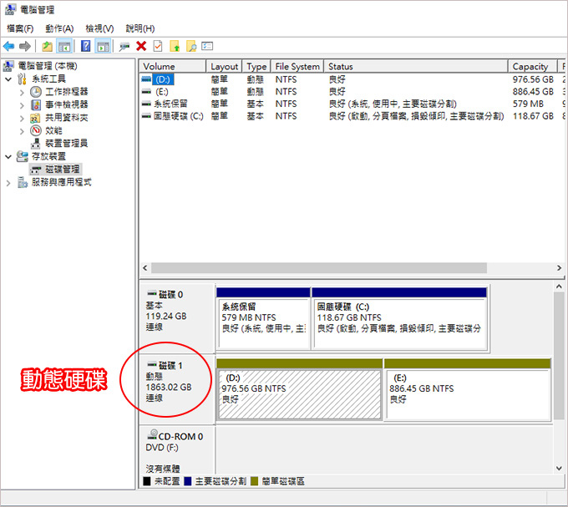Click the Up one level folder icon

[x=47, y=46]
